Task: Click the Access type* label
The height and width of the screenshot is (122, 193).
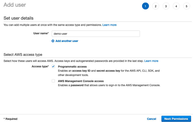Action: point(40,66)
